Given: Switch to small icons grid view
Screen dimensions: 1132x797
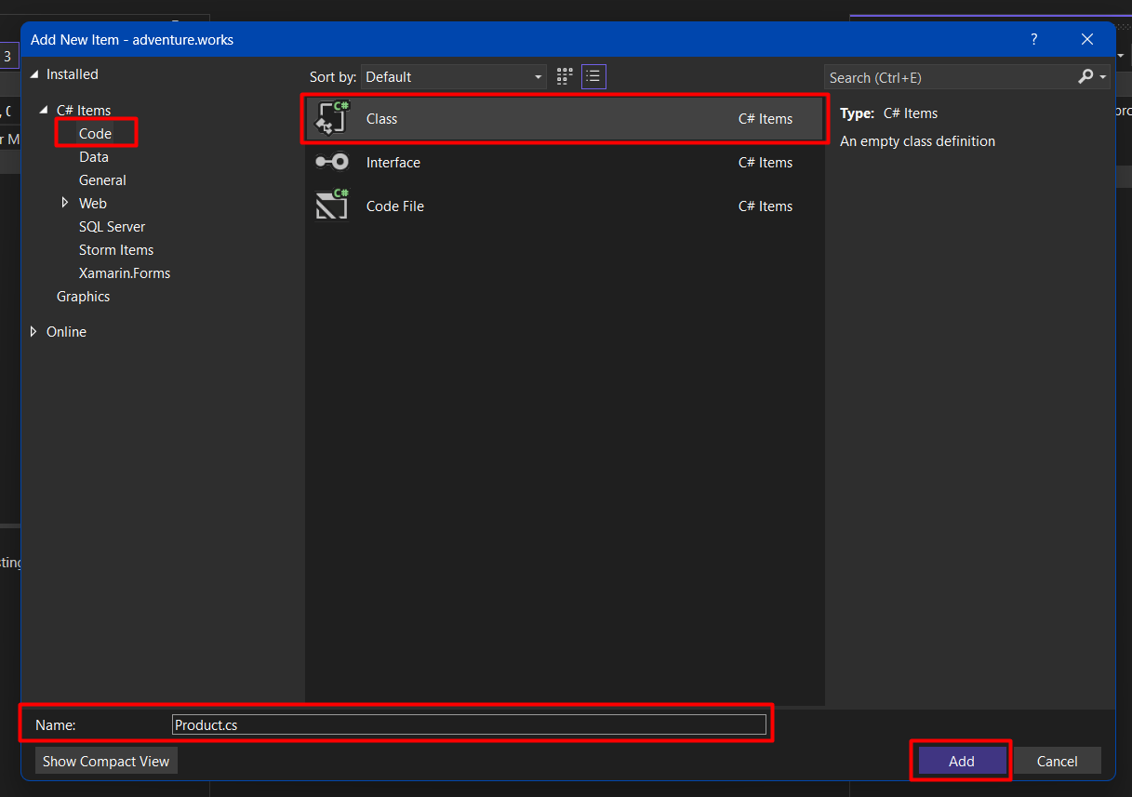Looking at the screenshot, I should [x=565, y=76].
